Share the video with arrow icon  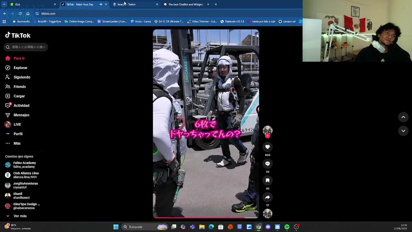click(x=267, y=197)
